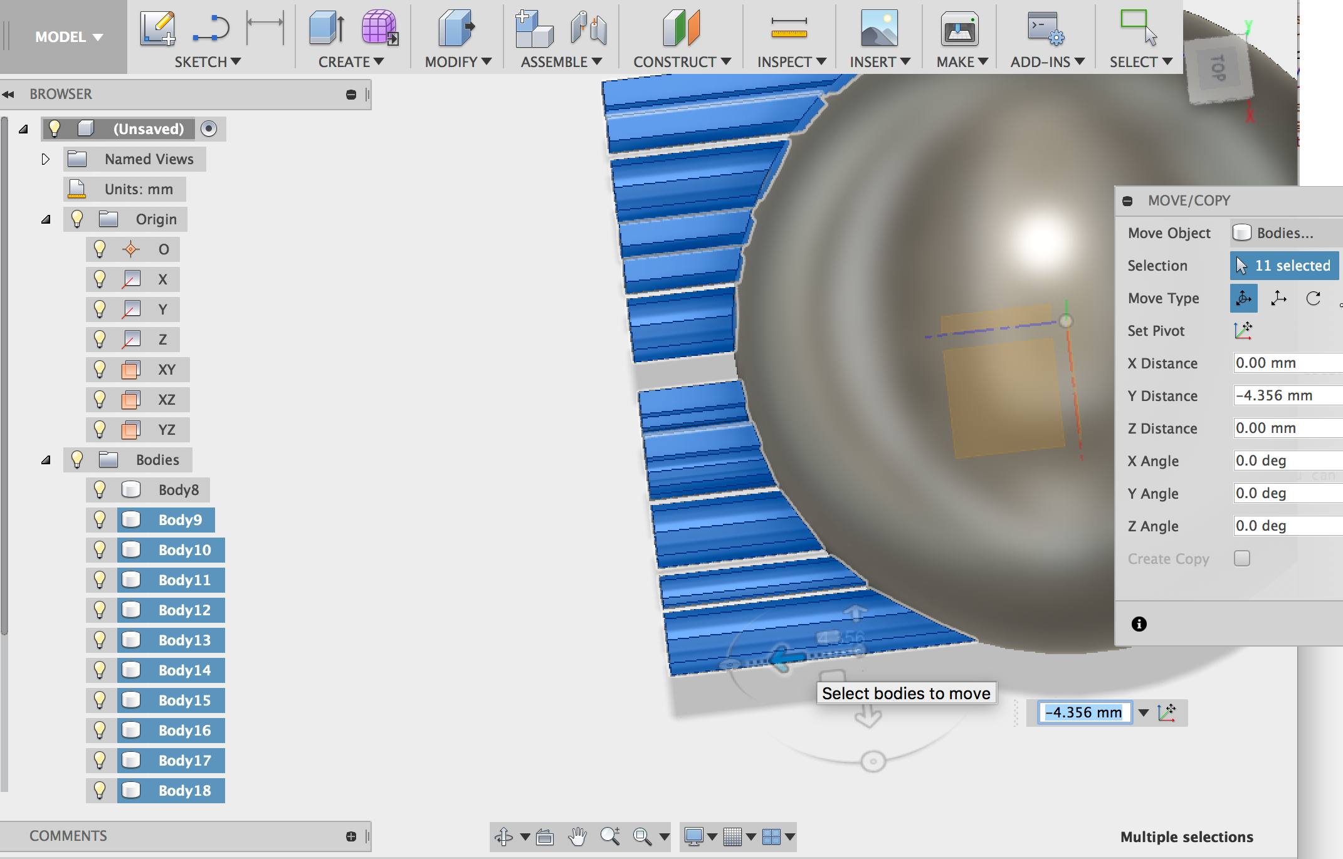
Task: Expand the COMMENTS panel plus button
Action: coord(351,836)
